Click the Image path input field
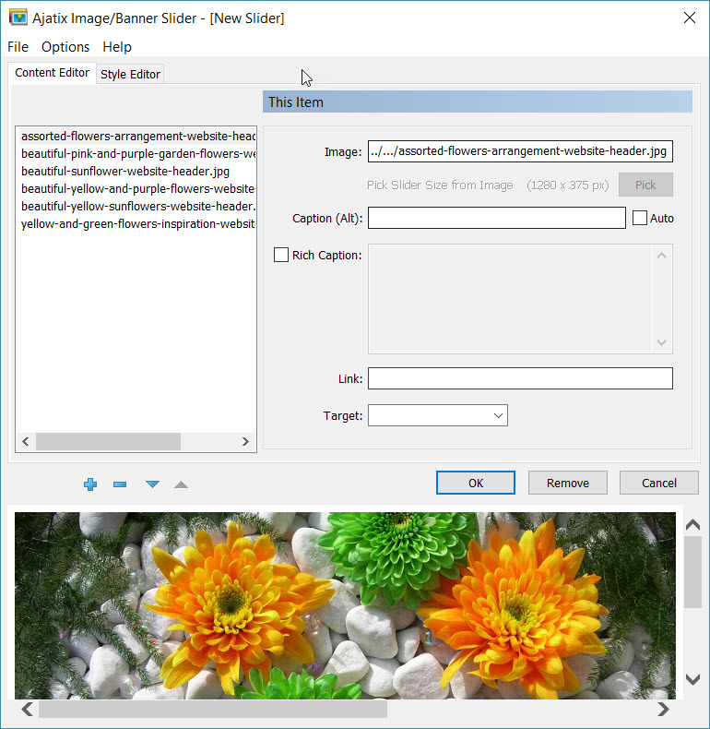The height and width of the screenshot is (729, 710). (520, 151)
